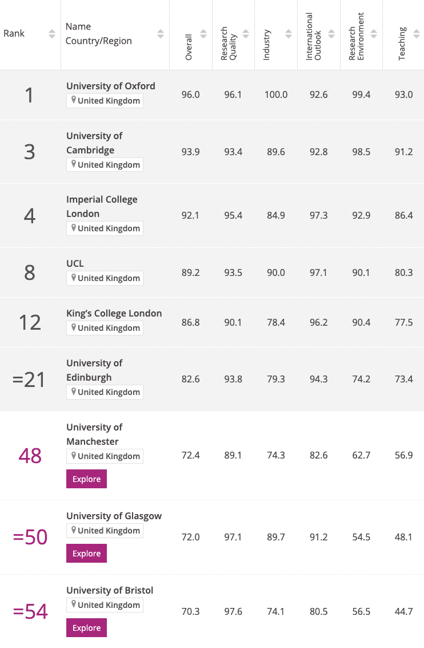
Task: Open Imperial College London link
Action: [102, 207]
